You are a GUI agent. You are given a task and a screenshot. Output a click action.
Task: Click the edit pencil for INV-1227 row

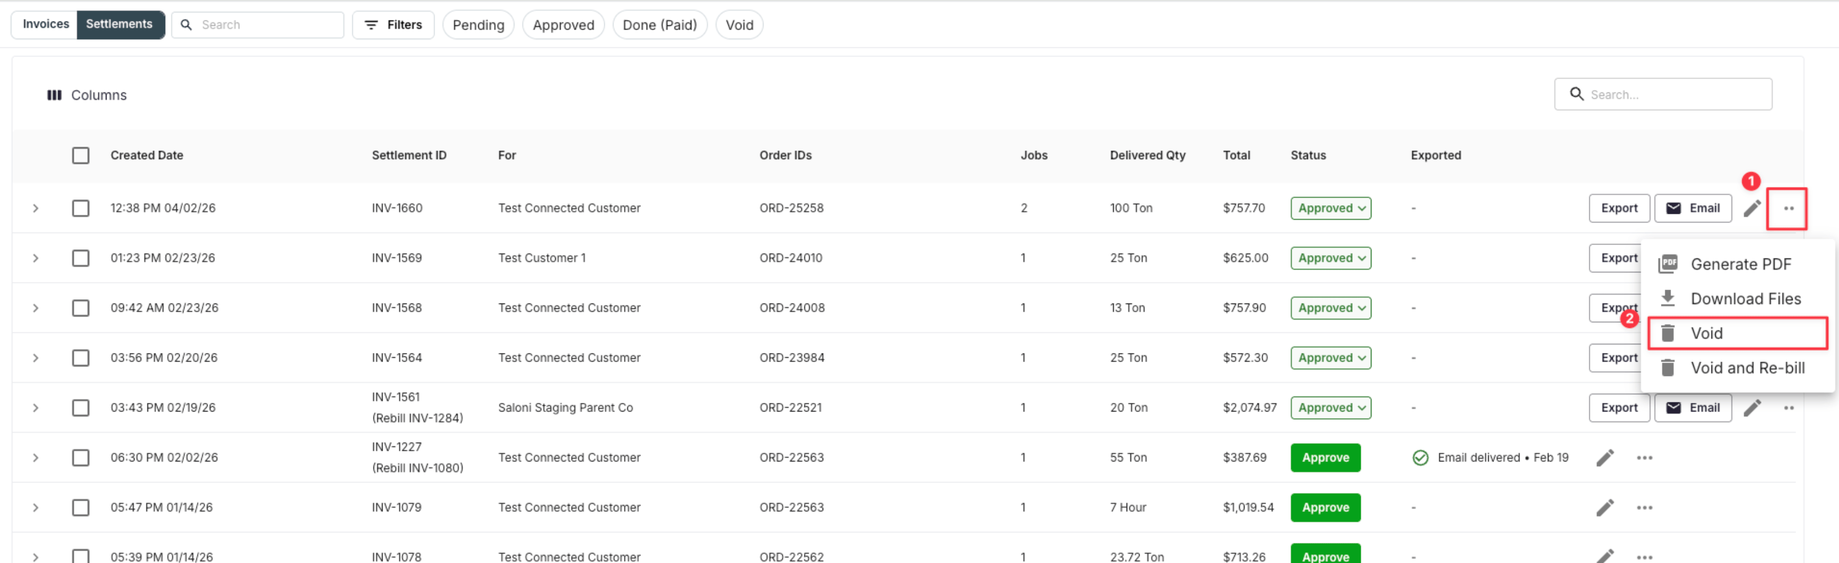click(1605, 458)
